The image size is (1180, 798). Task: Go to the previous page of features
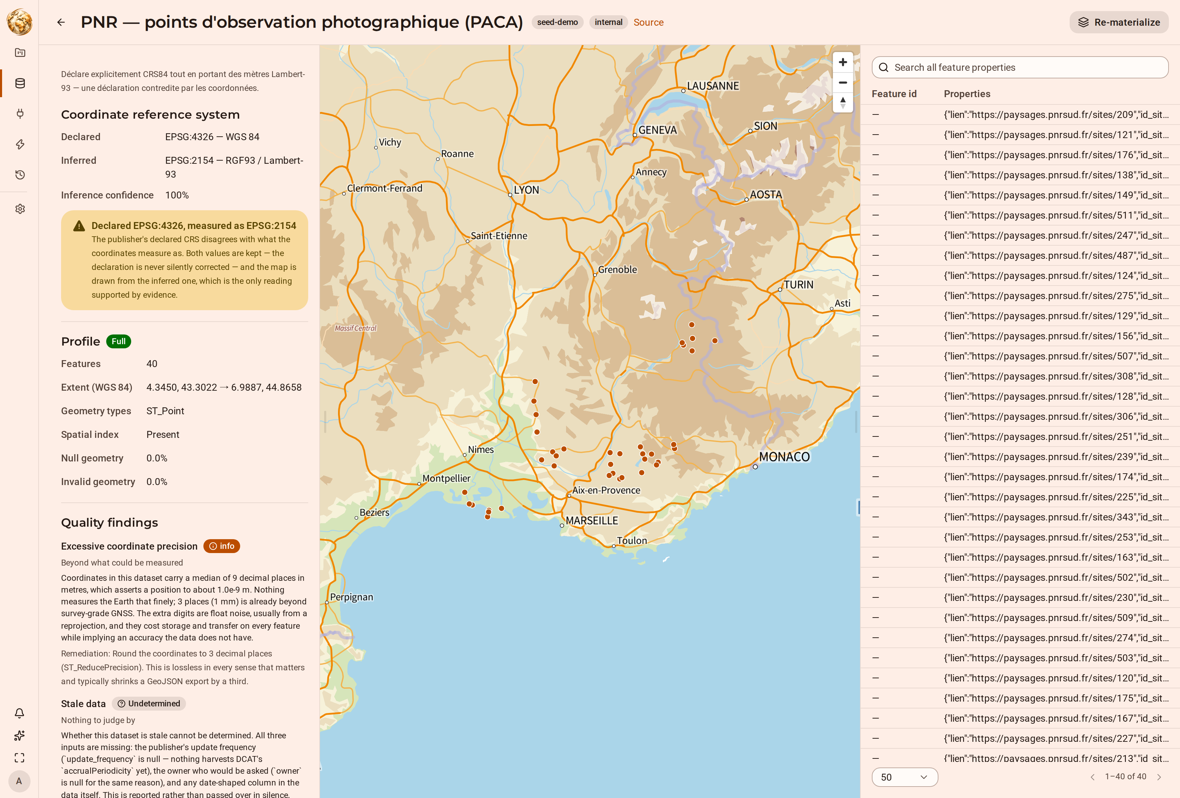(x=1093, y=777)
